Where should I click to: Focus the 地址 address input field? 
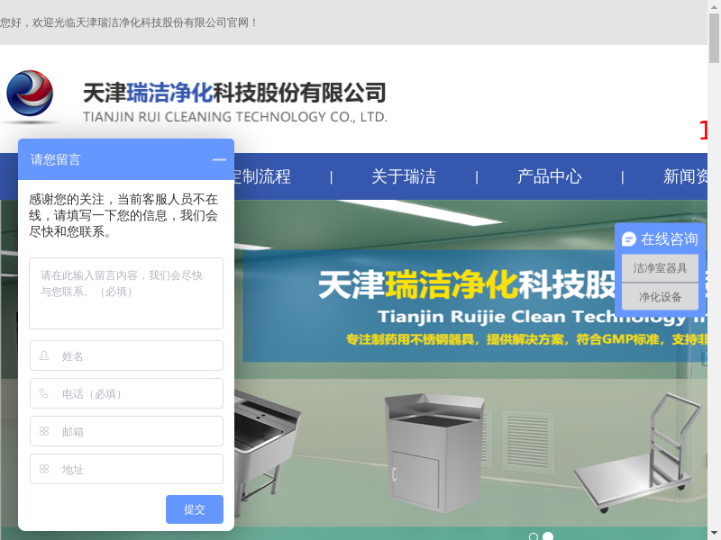point(126,469)
